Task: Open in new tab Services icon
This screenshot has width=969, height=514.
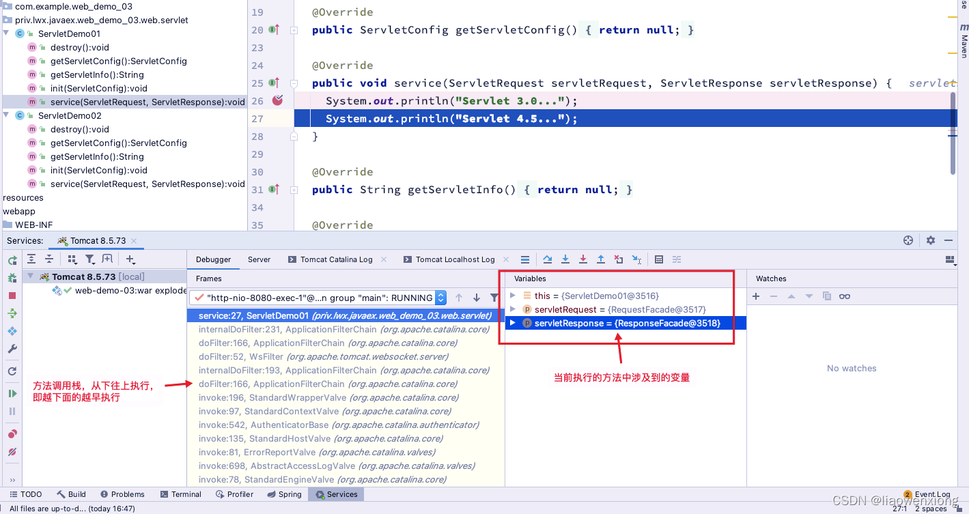Action: click(x=107, y=259)
